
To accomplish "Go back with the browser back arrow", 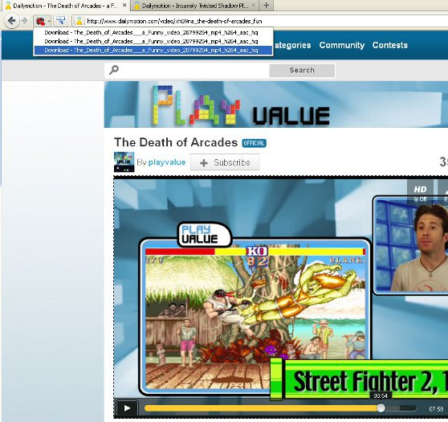I will coord(11,21).
